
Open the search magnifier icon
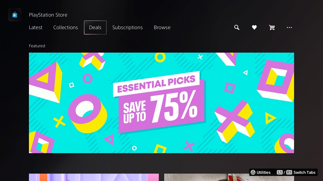[x=237, y=28]
